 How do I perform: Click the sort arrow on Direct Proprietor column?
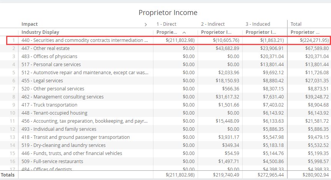pos(184,32)
